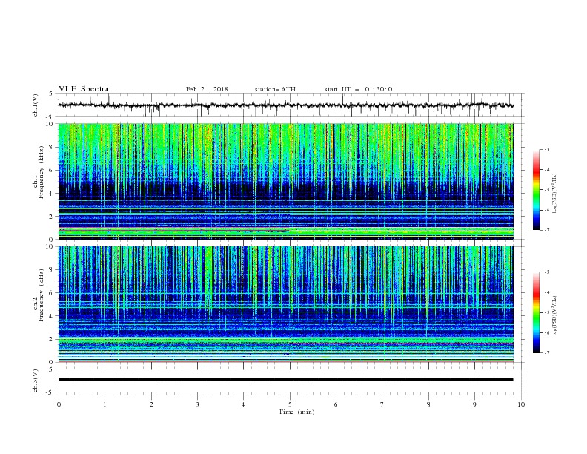Click the ch.2 spectrogram color scale bar

[537, 312]
